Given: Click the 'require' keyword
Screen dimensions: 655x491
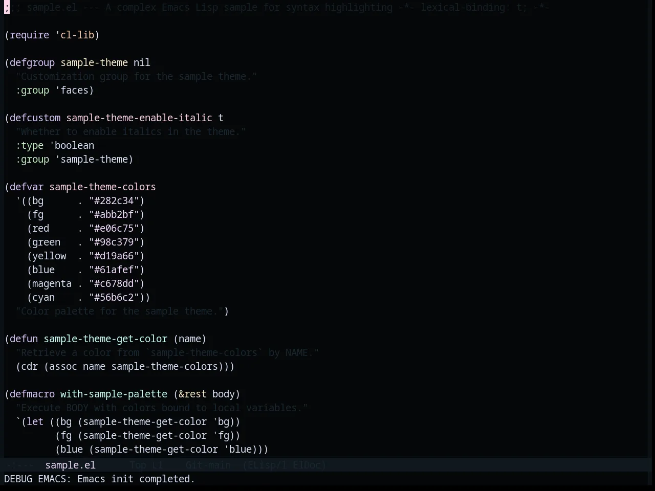Looking at the screenshot, I should (x=29, y=35).
